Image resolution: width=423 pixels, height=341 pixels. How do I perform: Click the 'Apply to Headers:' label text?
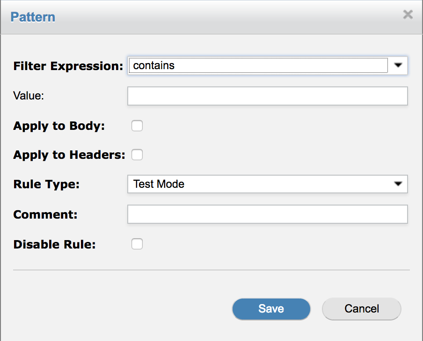click(69, 155)
